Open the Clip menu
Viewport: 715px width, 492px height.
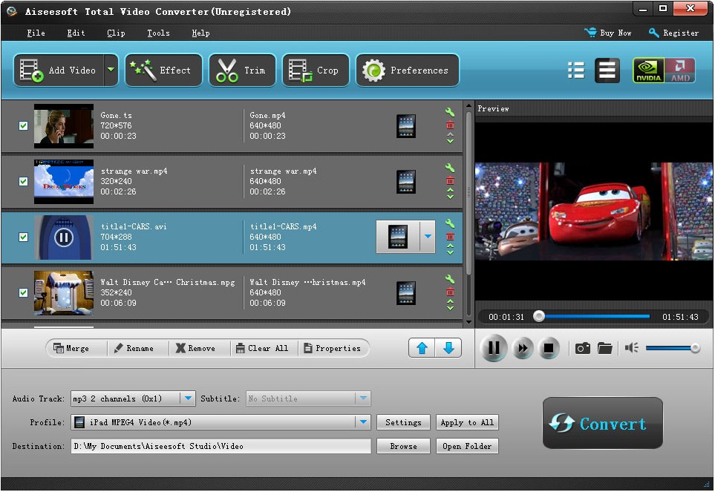(115, 33)
